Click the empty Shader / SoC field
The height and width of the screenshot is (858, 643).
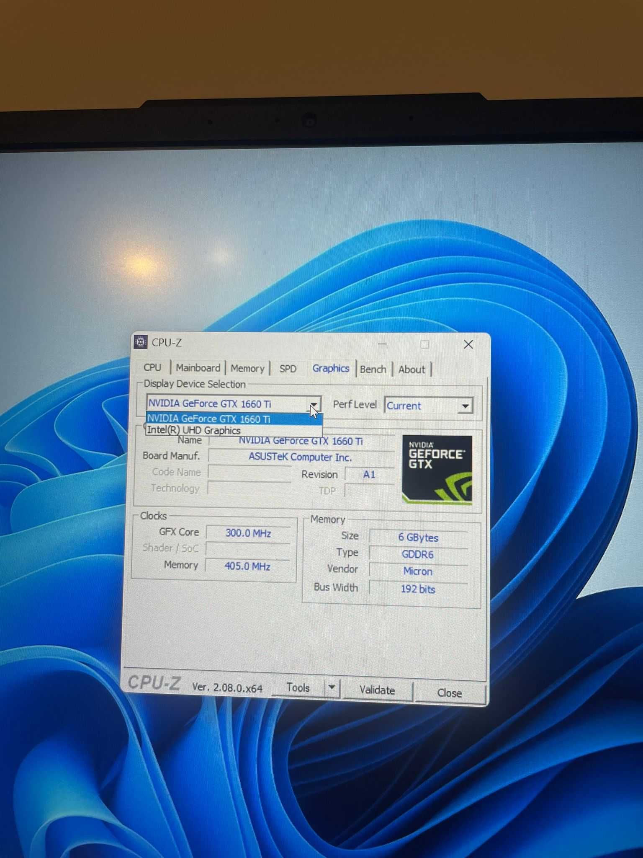click(x=248, y=549)
